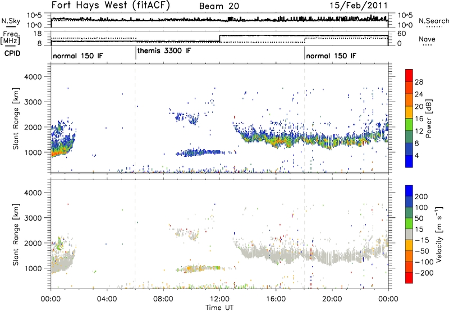This screenshot has width=449, height=311.
Task: Click the '20:00' time tick label
Action: (x=332, y=299)
